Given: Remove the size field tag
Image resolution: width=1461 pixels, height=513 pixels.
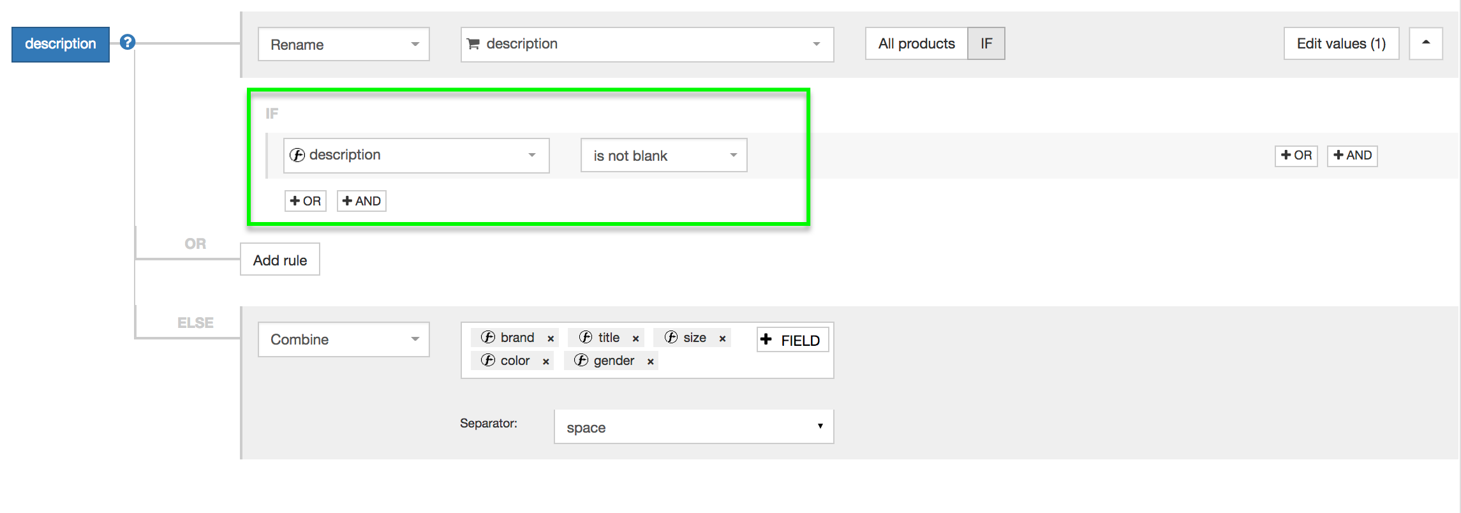Looking at the screenshot, I should pyautogui.click(x=722, y=339).
